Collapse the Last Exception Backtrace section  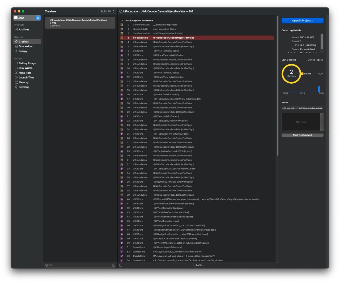pos(122,20)
